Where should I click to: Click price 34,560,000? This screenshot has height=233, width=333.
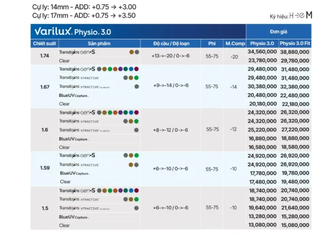[x=262, y=52]
